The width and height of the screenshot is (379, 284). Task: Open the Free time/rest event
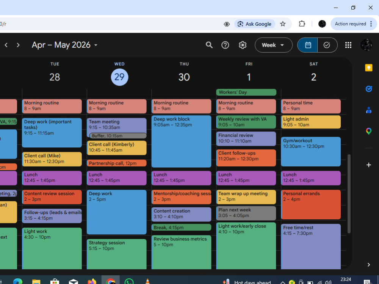click(311, 247)
